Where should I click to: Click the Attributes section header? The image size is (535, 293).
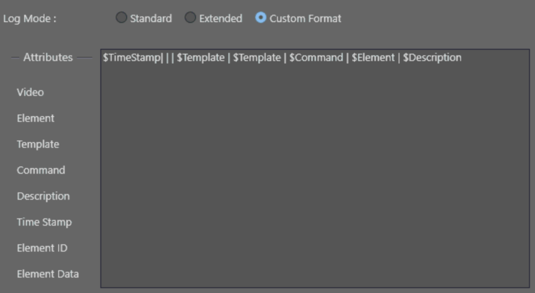[x=48, y=57]
